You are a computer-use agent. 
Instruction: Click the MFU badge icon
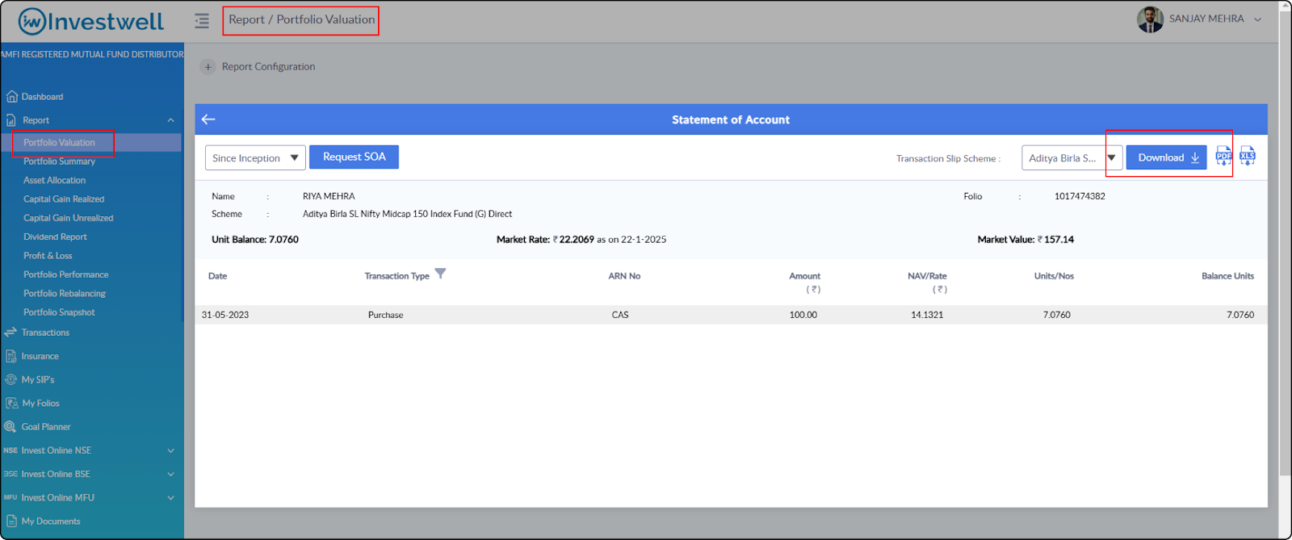pos(10,498)
